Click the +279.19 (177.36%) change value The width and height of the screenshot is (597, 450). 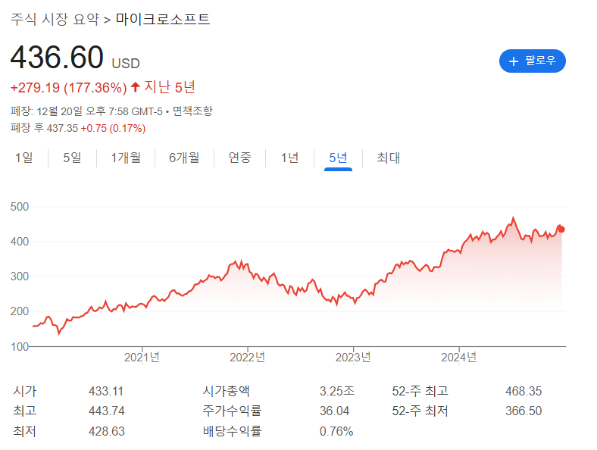click(68, 88)
